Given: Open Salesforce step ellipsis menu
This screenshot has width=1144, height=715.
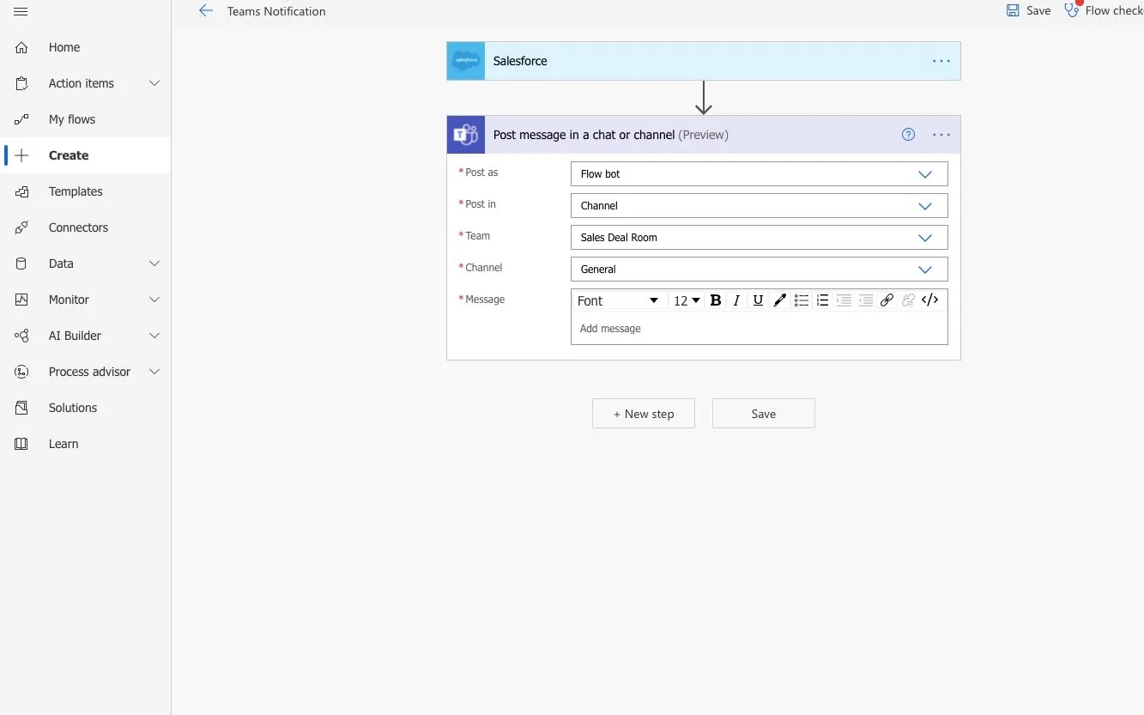Looking at the screenshot, I should pos(941,61).
